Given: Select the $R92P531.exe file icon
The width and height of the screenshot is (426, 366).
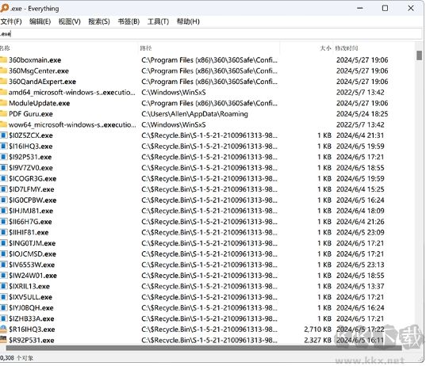Looking at the screenshot, I should click(3, 340).
